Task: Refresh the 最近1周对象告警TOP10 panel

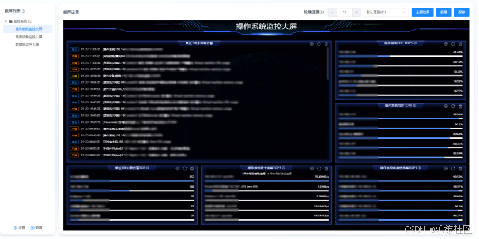Action: click(184, 169)
